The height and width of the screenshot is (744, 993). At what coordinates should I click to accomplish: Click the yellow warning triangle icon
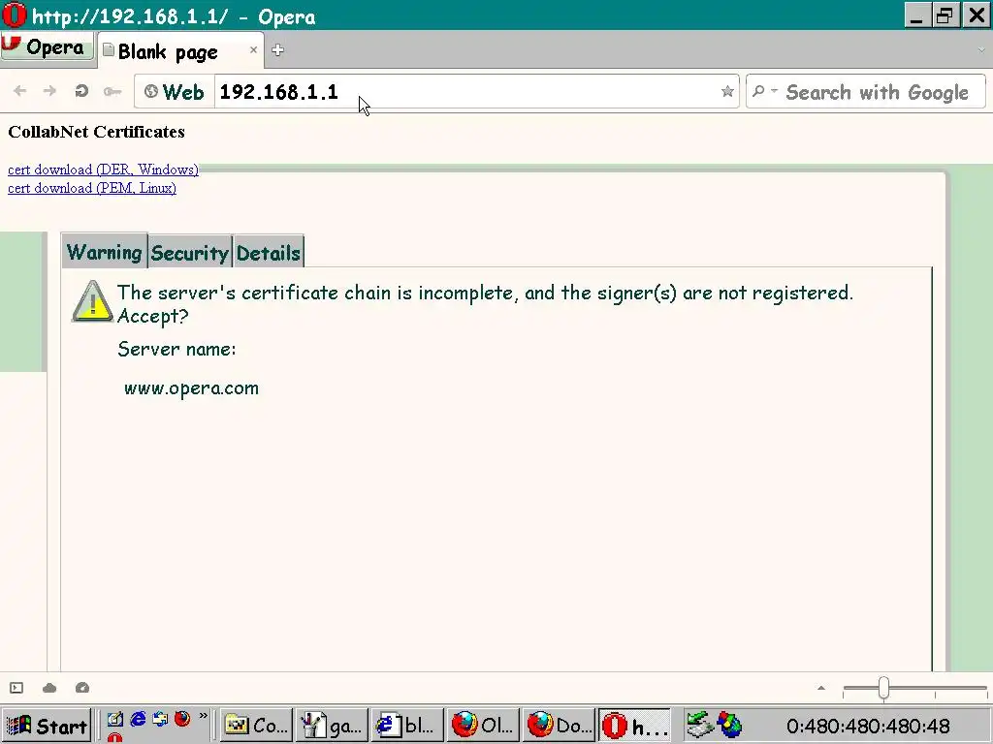[92, 301]
